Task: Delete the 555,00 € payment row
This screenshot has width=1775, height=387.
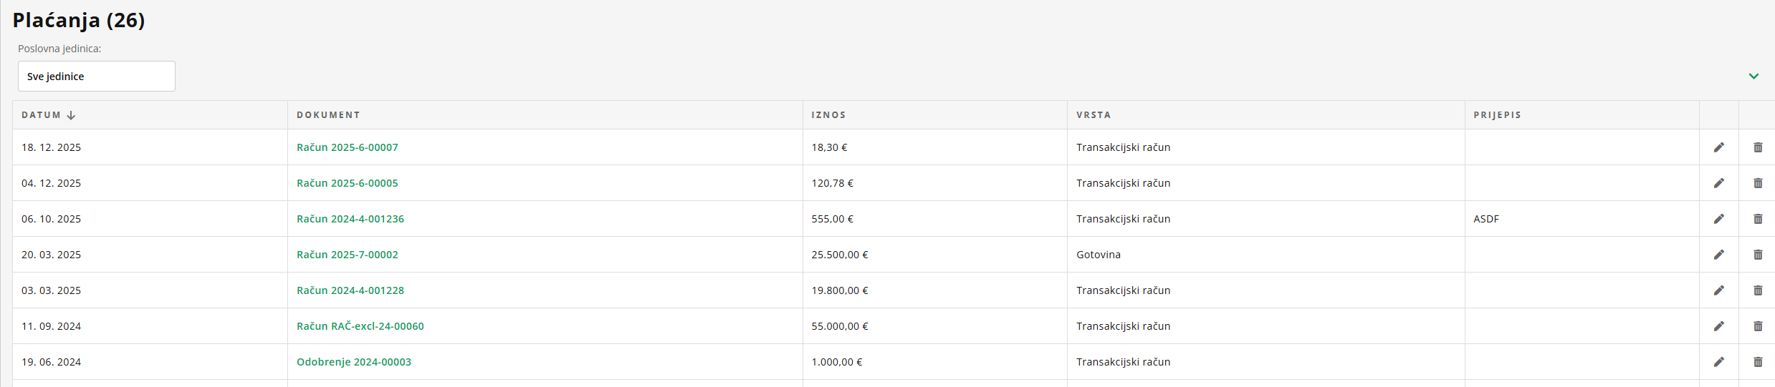Action: point(1758,219)
